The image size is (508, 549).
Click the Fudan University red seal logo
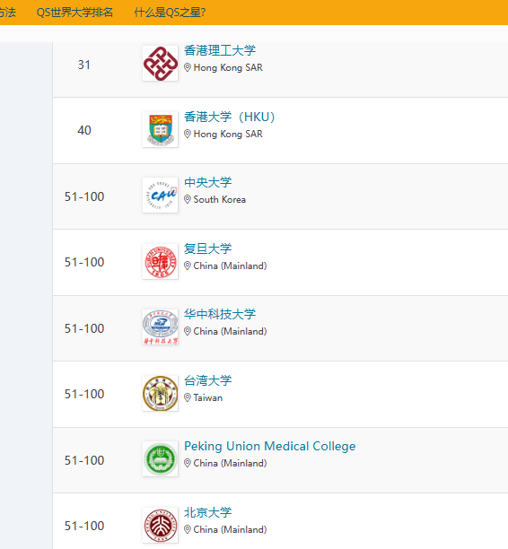point(160,262)
